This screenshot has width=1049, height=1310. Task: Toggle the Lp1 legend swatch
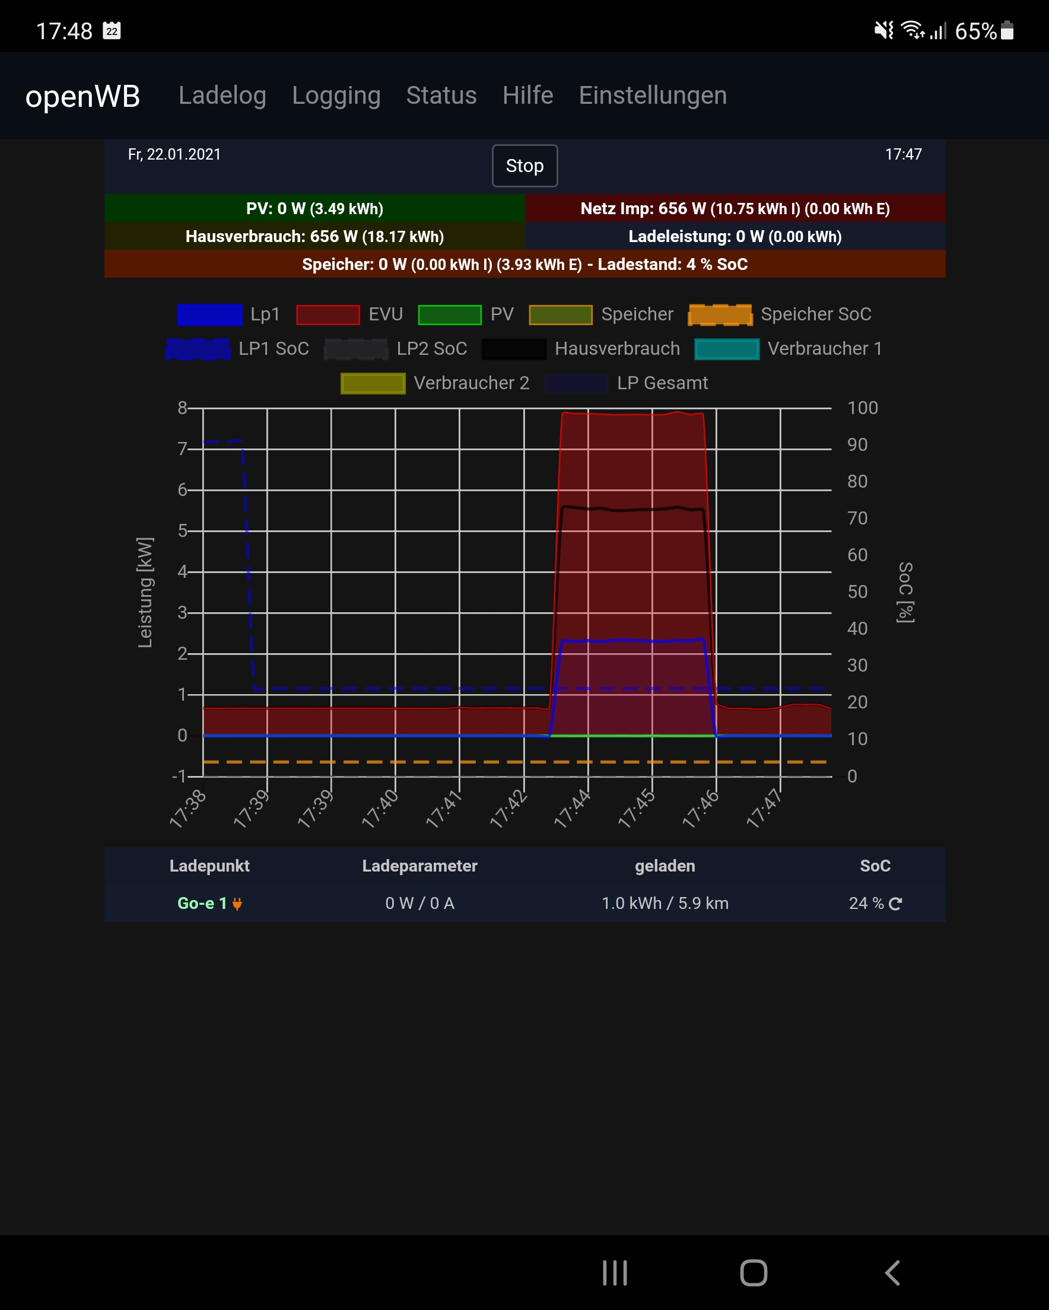coord(209,314)
